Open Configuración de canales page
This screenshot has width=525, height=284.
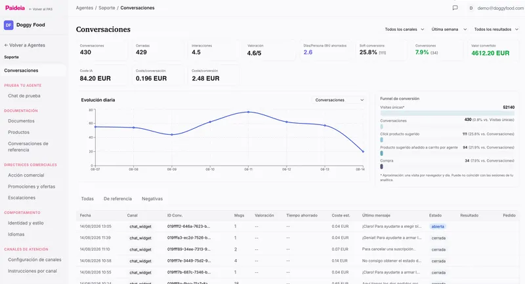coord(35,260)
